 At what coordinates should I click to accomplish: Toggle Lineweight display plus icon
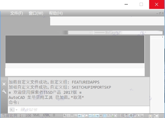[101, 116]
